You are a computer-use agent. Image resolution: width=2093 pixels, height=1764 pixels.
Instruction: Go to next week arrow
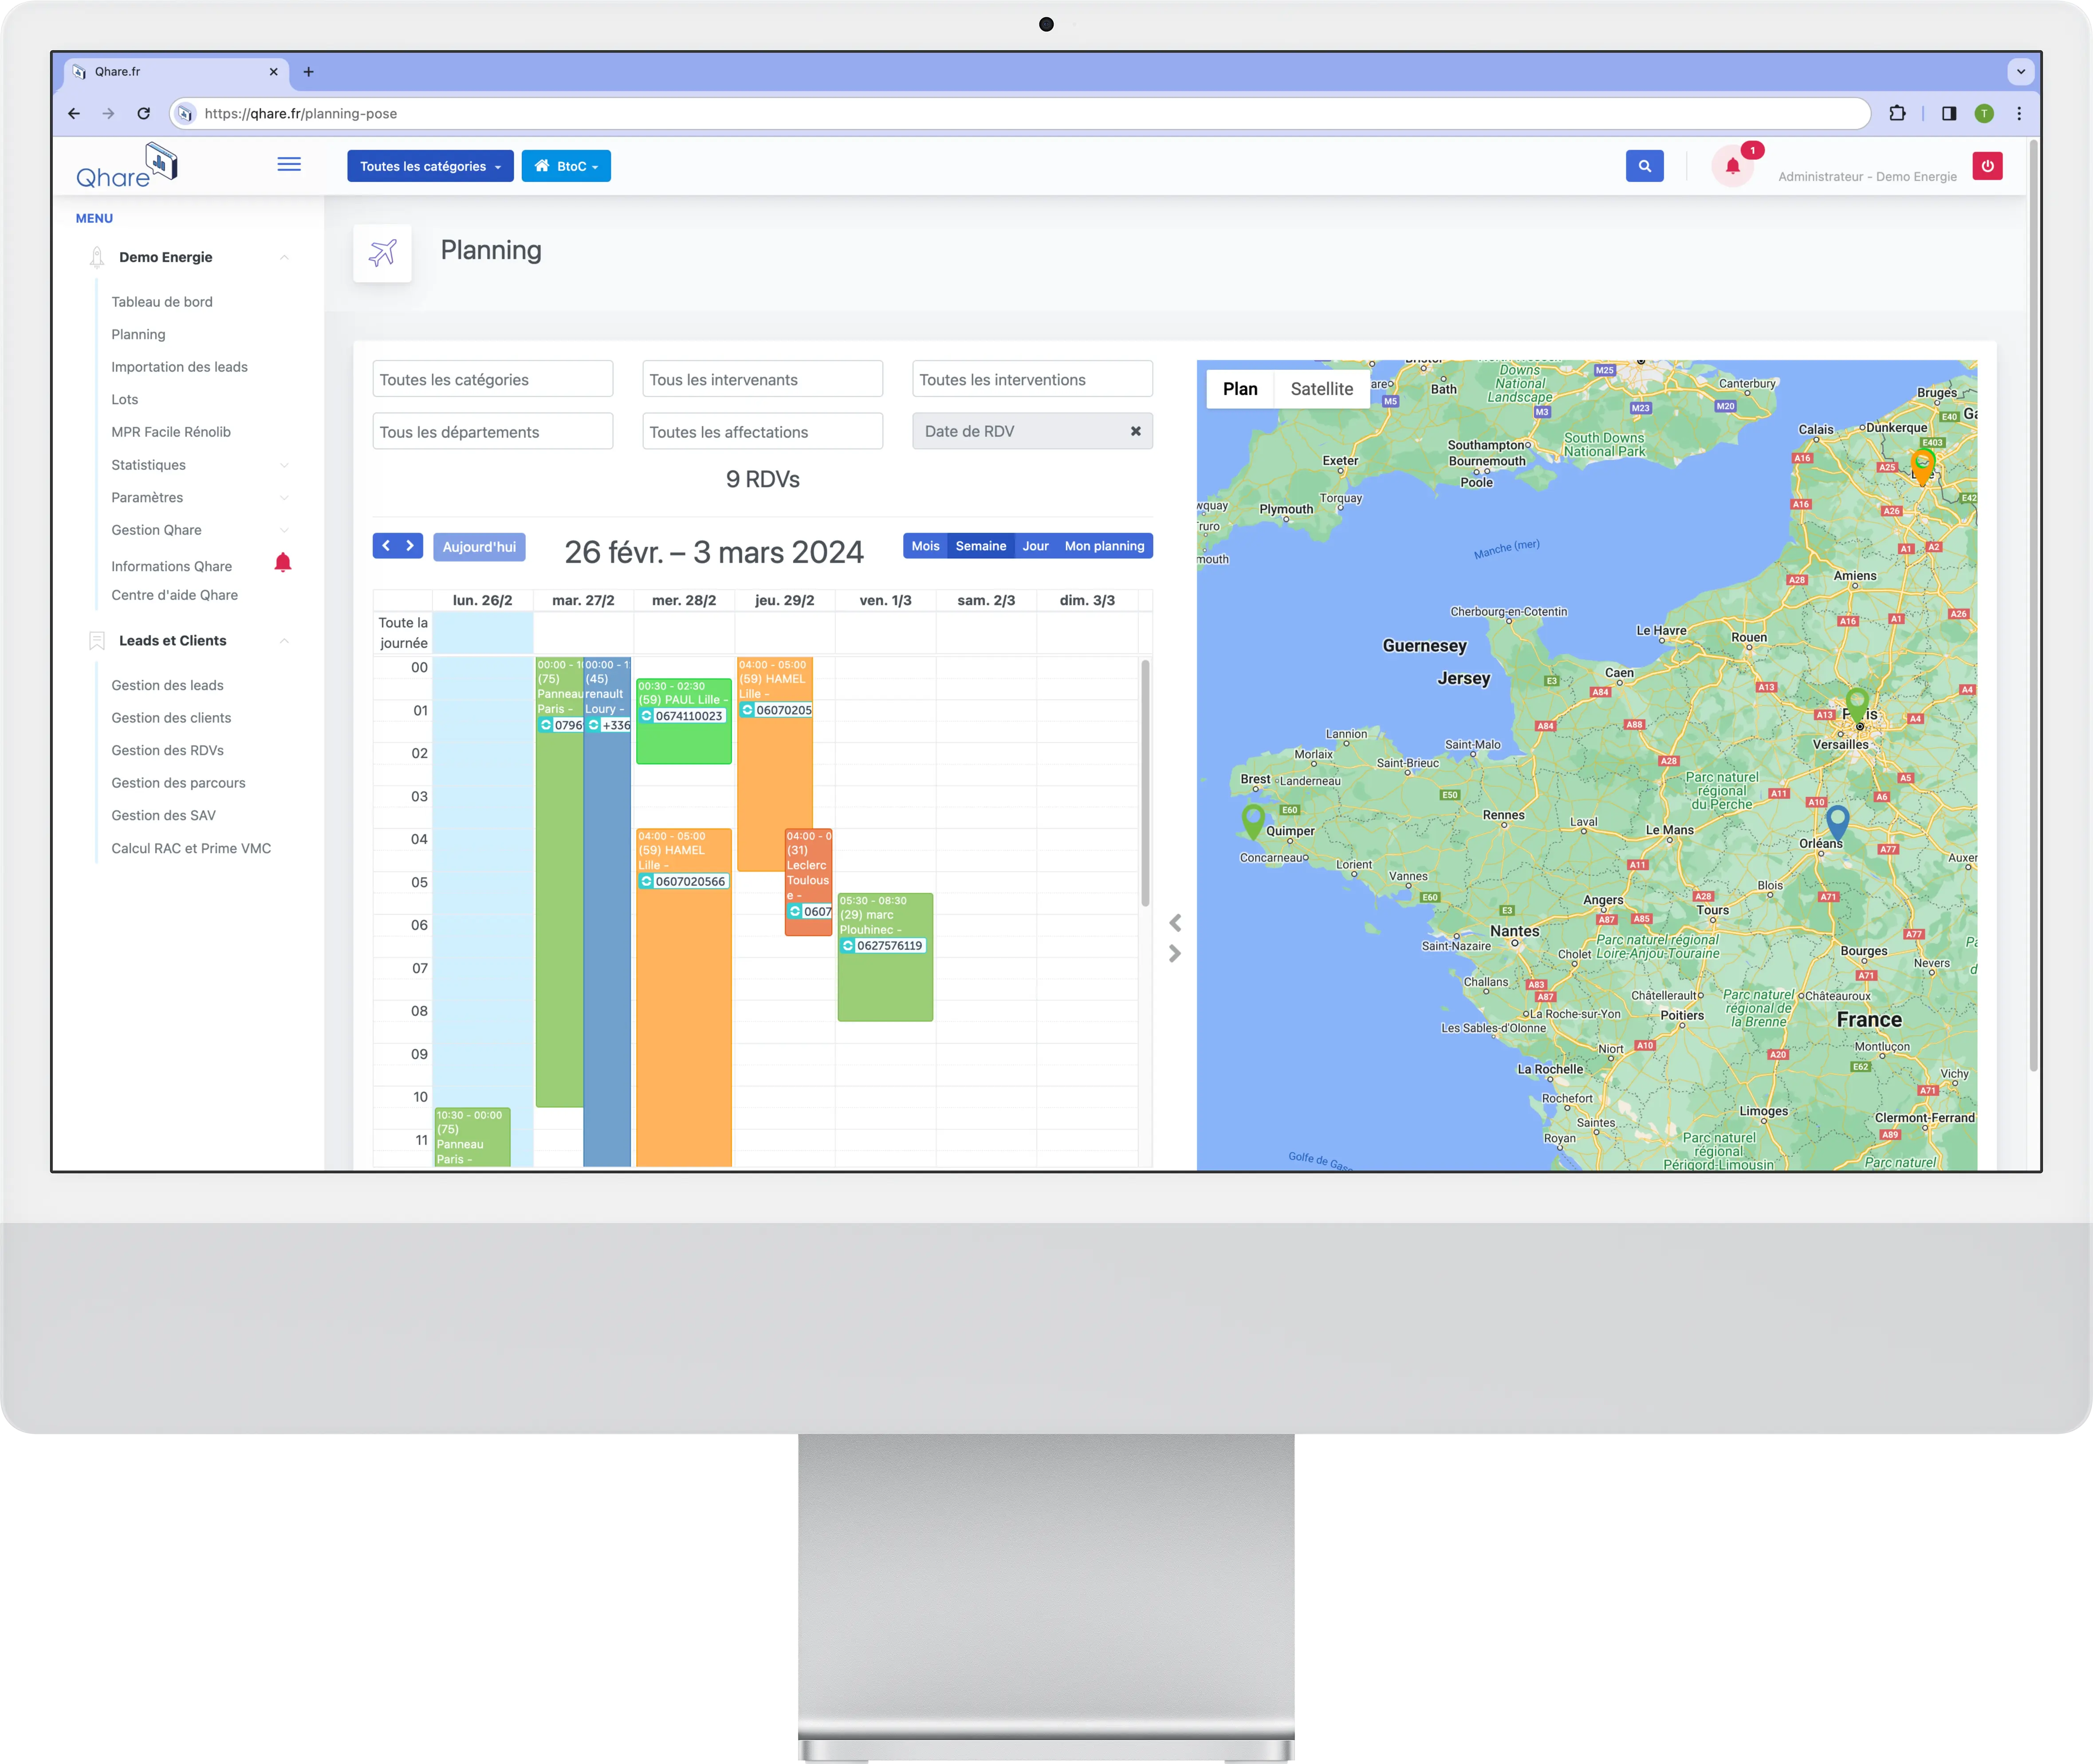point(410,546)
